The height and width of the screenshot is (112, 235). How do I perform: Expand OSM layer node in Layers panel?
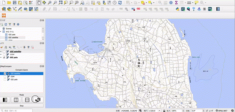[1, 55]
